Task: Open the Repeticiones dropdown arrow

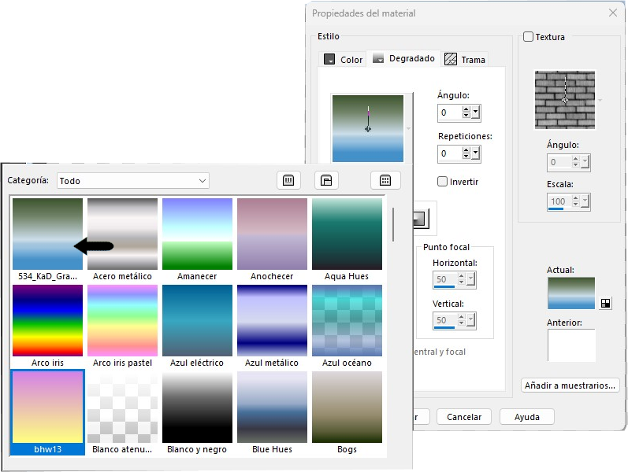Action: [x=475, y=153]
